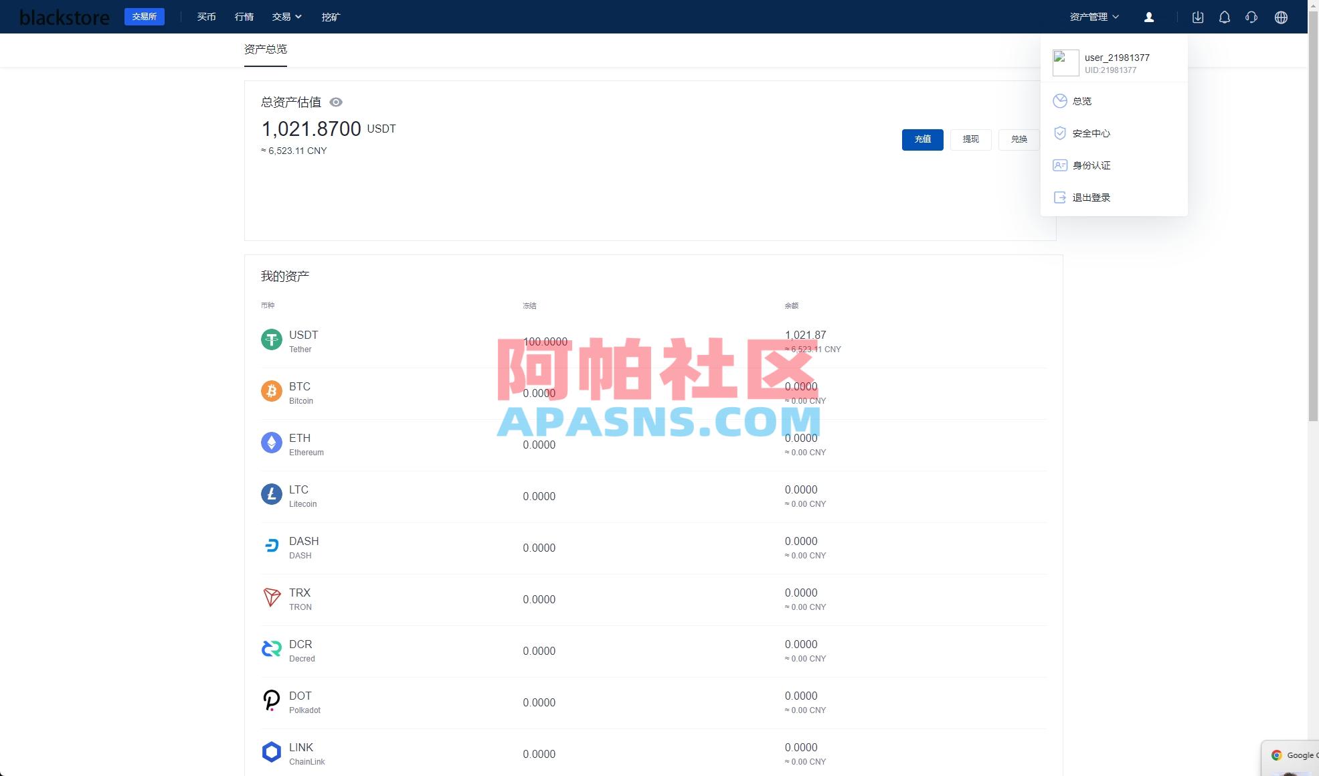Expand the 资产管理 dropdown
Image resolution: width=1319 pixels, height=776 pixels.
(1093, 16)
